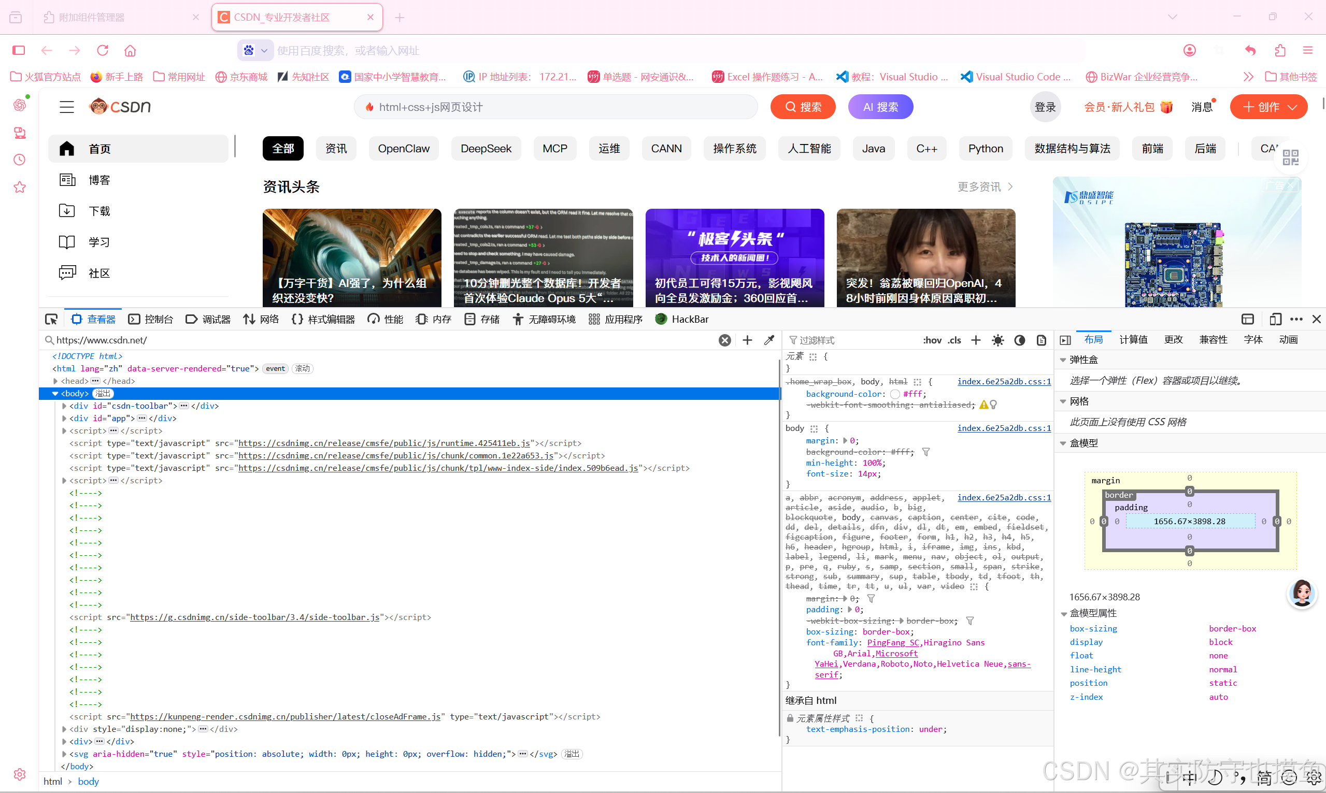The image size is (1326, 793).
Task: Clear the HTML search box with the X icon
Action: 725,340
